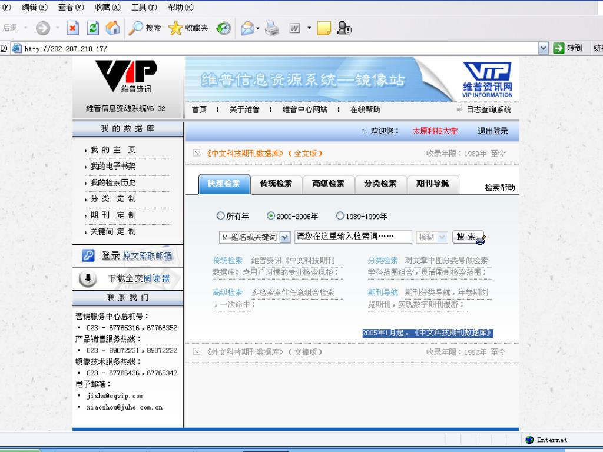Expand the 外文科技期刊数据库 section toggle
603x452 pixels.
(x=197, y=351)
